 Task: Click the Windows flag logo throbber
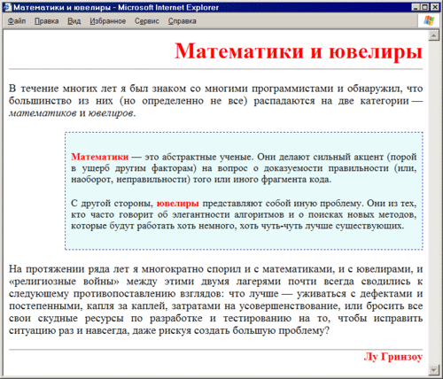[x=429, y=20]
